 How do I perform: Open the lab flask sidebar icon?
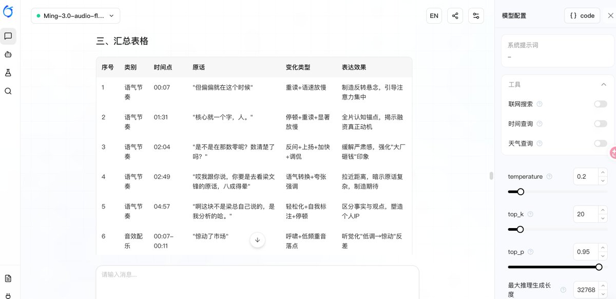8,73
